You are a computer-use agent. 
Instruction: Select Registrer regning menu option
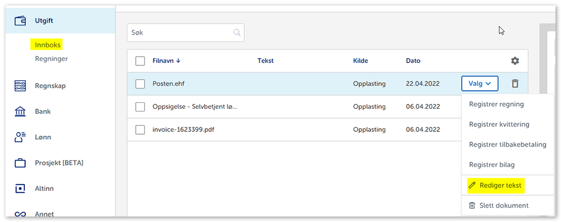[x=496, y=104]
